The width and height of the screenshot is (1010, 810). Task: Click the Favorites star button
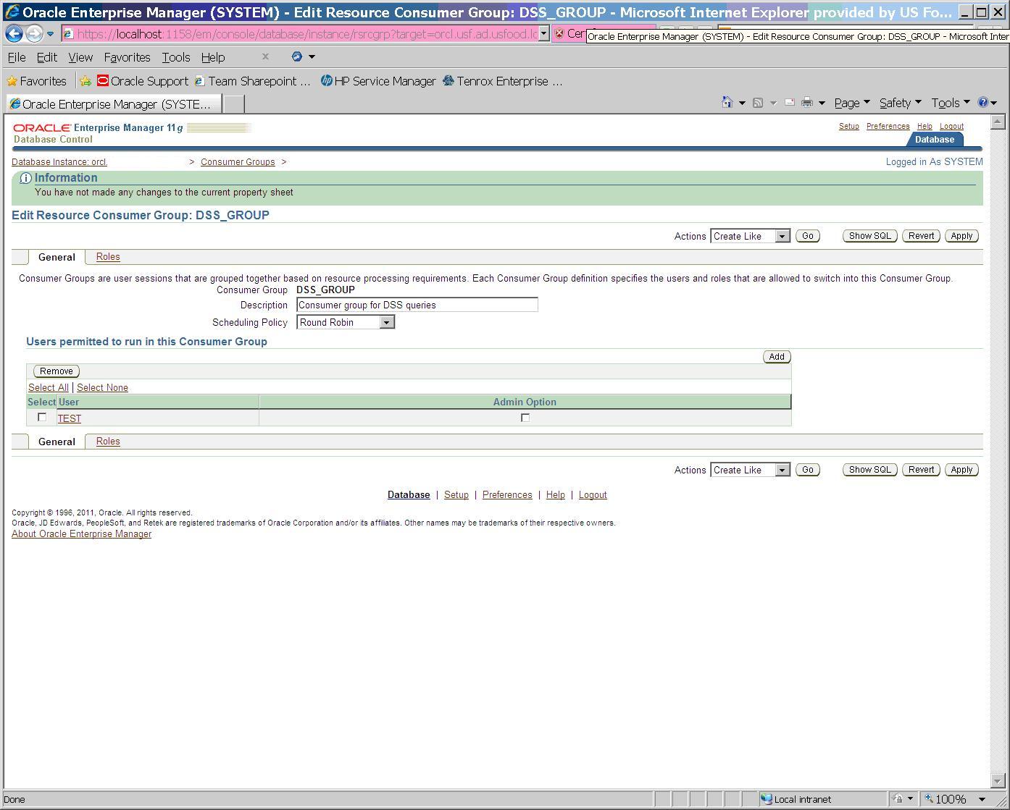36,81
